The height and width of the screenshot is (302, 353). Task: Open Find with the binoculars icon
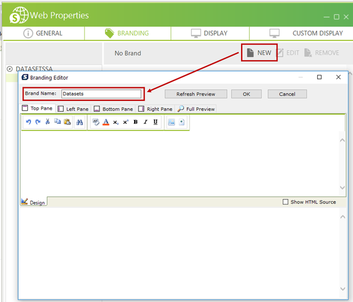(x=79, y=122)
